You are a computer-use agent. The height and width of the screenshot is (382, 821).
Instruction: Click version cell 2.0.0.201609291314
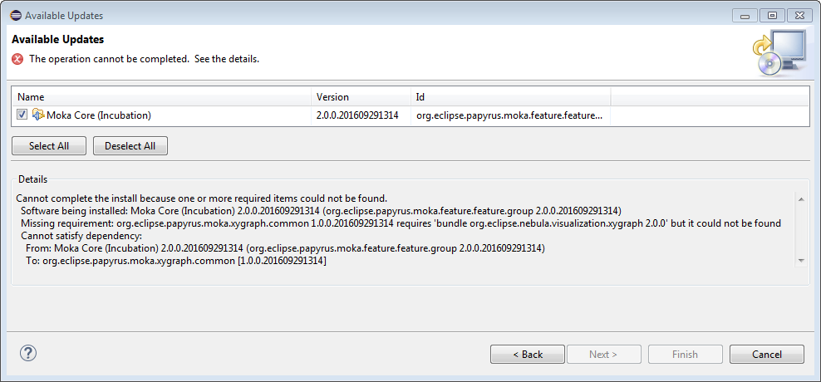coord(357,115)
